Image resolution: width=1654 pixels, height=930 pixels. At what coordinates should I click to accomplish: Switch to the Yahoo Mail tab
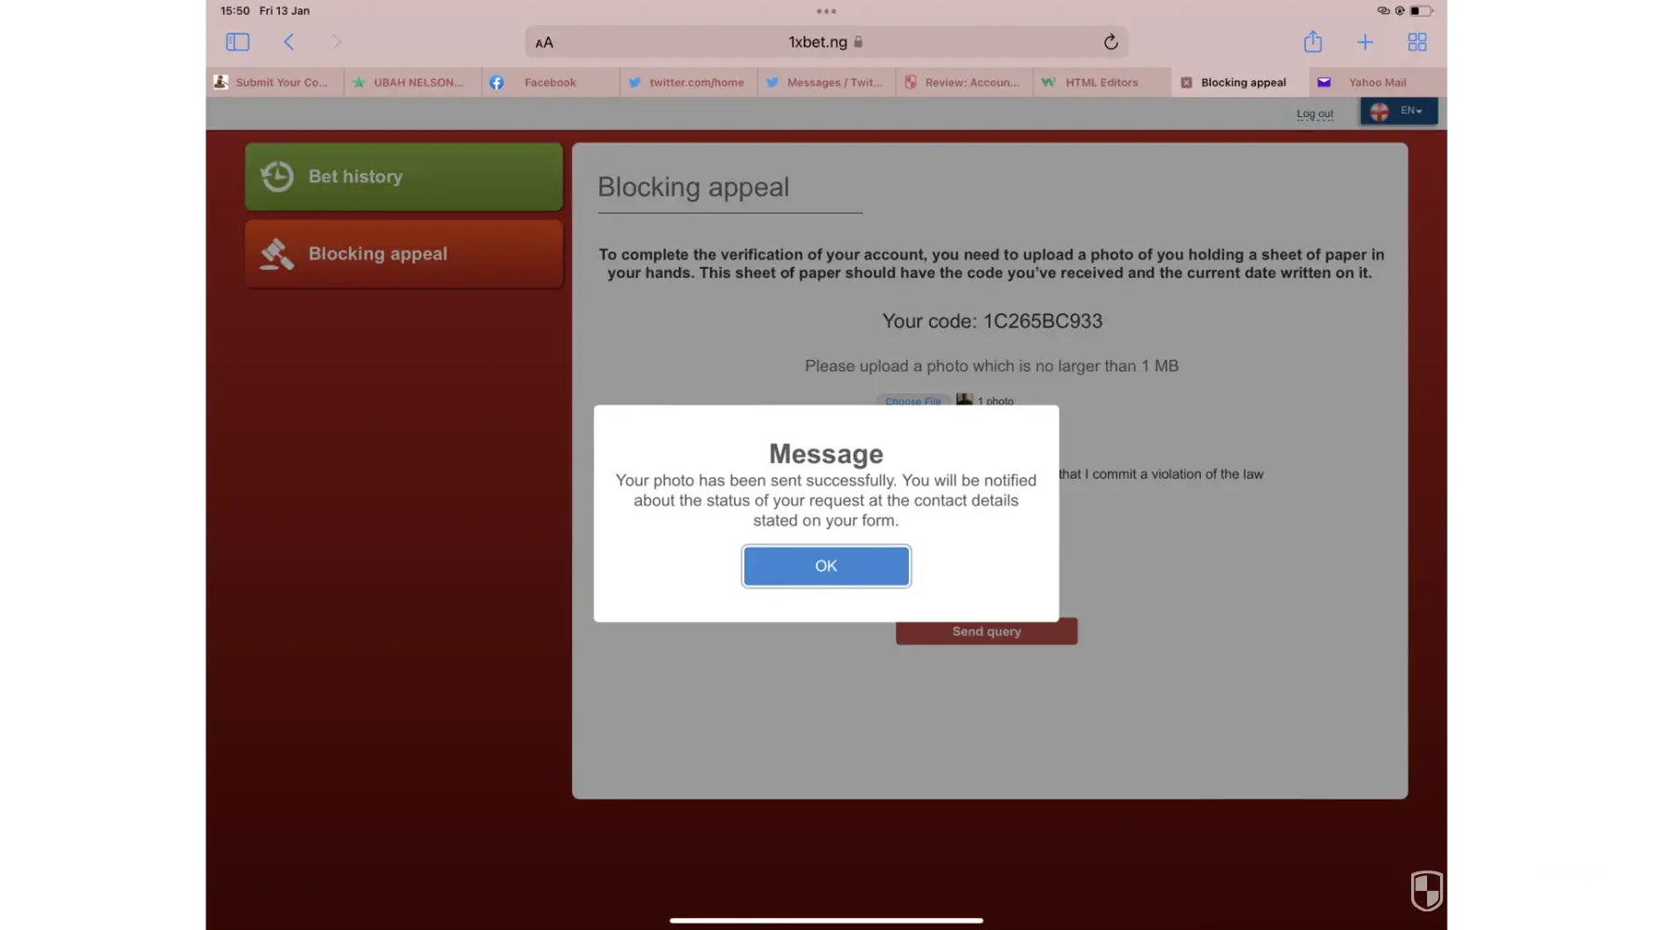coord(1377,83)
